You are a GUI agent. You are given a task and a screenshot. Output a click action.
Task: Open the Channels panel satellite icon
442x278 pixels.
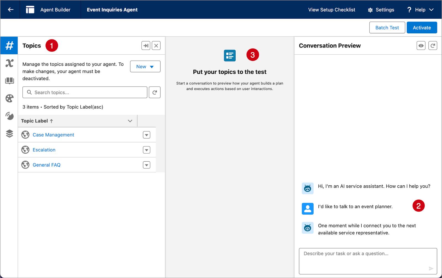click(x=9, y=116)
